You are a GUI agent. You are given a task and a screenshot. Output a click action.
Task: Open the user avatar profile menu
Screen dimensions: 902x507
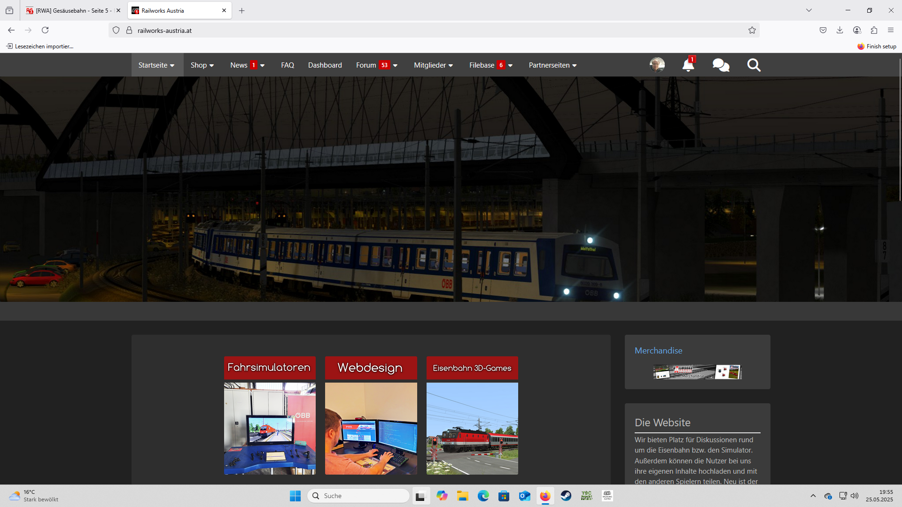point(657,65)
